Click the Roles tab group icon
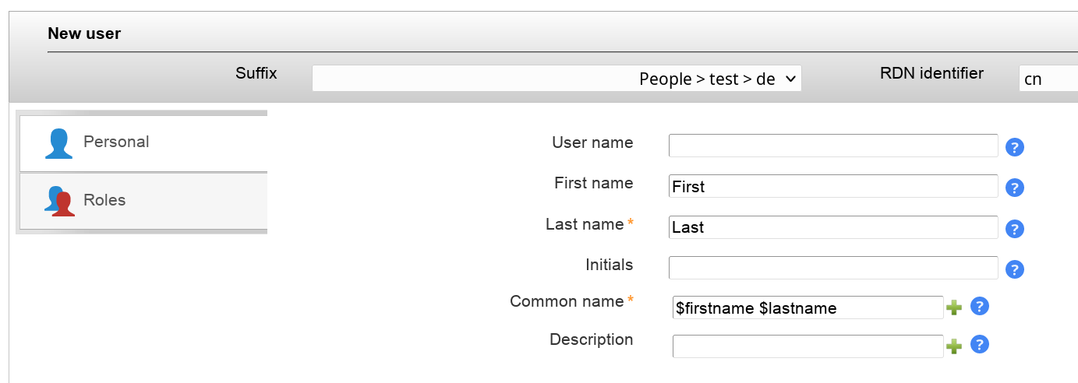This screenshot has height=383, width=1078. point(59,201)
